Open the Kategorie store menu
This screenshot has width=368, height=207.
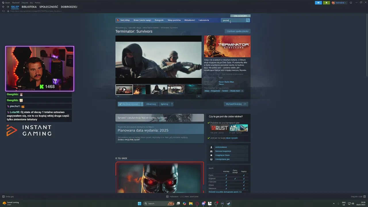(159, 20)
